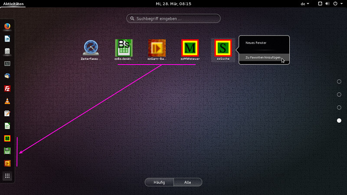The height and width of the screenshot is (195, 347).
Task: Open the Zeiterfassung application
Action: point(91,48)
